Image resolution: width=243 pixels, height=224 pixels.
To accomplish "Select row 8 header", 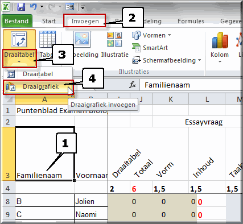I will tap(7, 201).
